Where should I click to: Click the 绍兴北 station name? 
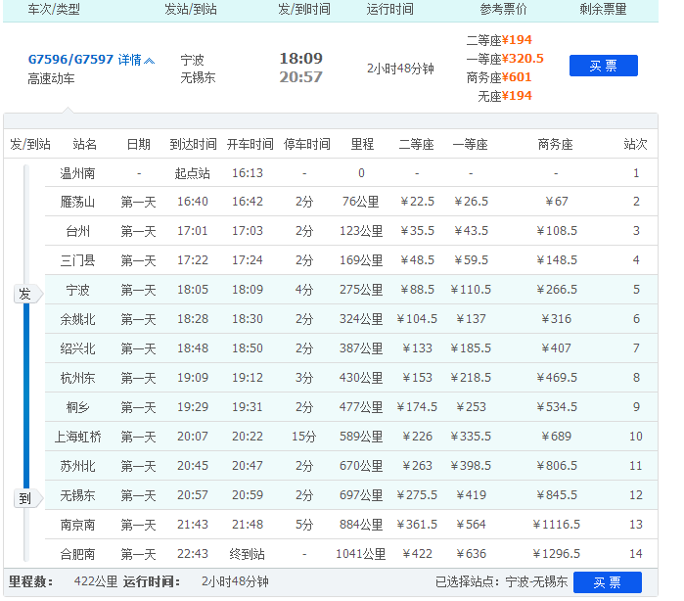77,348
